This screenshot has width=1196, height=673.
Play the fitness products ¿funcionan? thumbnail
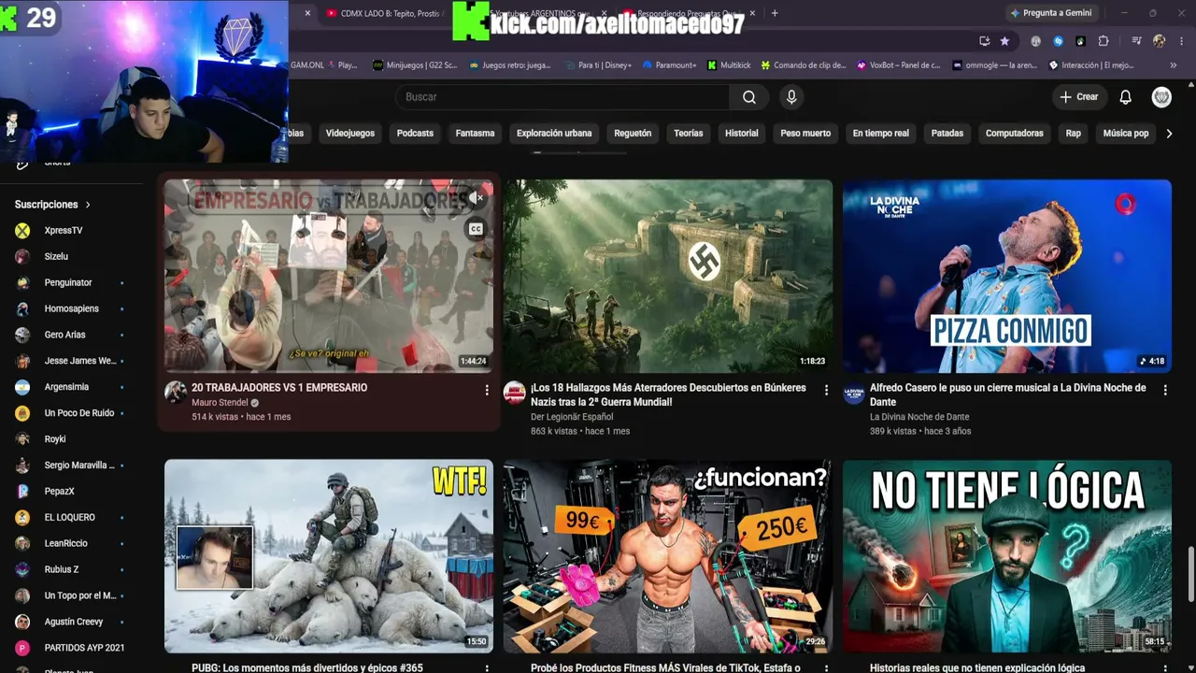(668, 556)
